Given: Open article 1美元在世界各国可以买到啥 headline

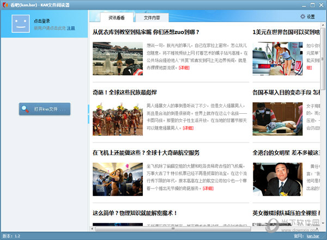Looking at the screenshot, I should click(286, 32).
